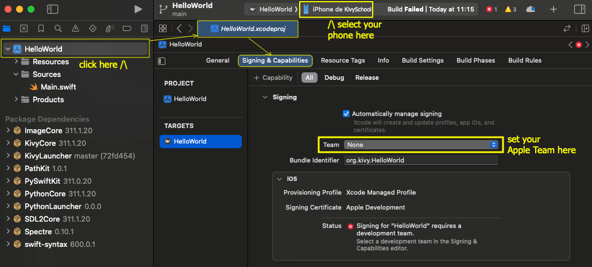Screen dimensions: 592x267
Task: Open the Resource Tags tab
Action: click(343, 60)
